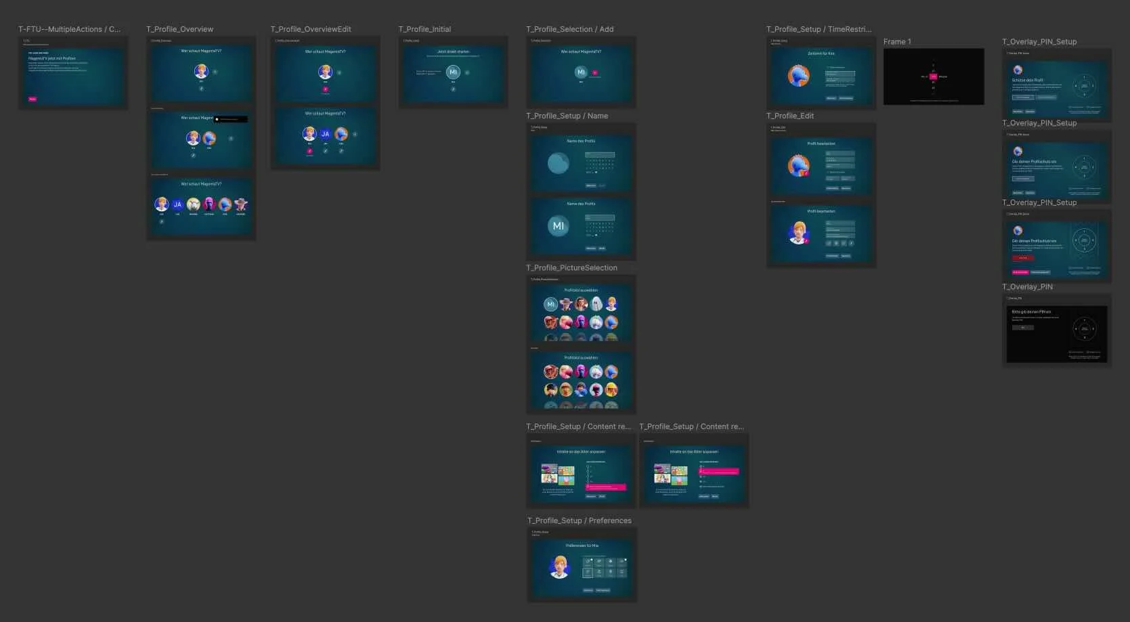Click the JA avatar in T_Profile_OverviewEdit
The height and width of the screenshot is (622, 1130).
click(x=326, y=134)
